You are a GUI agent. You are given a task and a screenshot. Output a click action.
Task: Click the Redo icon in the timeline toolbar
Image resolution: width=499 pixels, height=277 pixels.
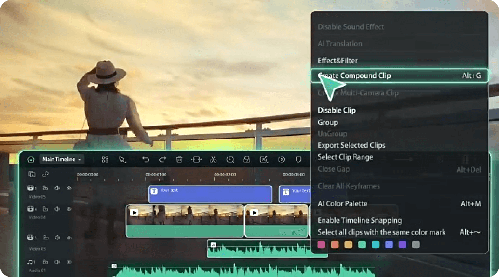point(162,159)
